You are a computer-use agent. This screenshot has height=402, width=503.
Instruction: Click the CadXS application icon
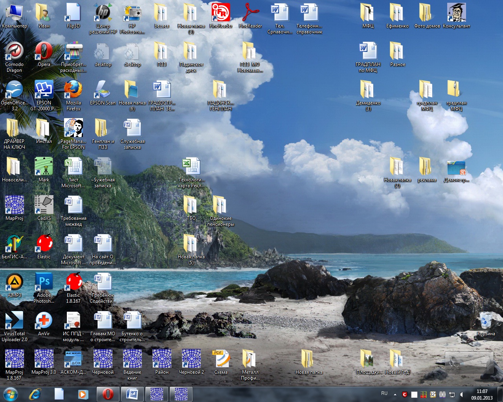tap(44, 206)
